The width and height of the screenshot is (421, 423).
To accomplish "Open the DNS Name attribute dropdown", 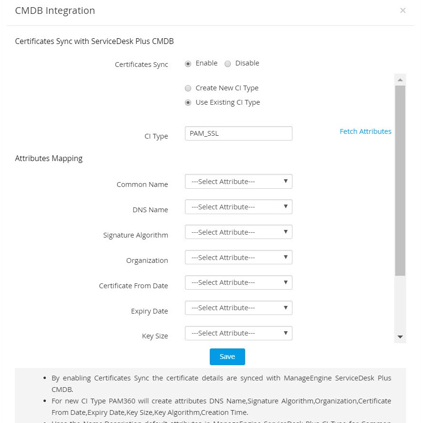I will point(238,207).
